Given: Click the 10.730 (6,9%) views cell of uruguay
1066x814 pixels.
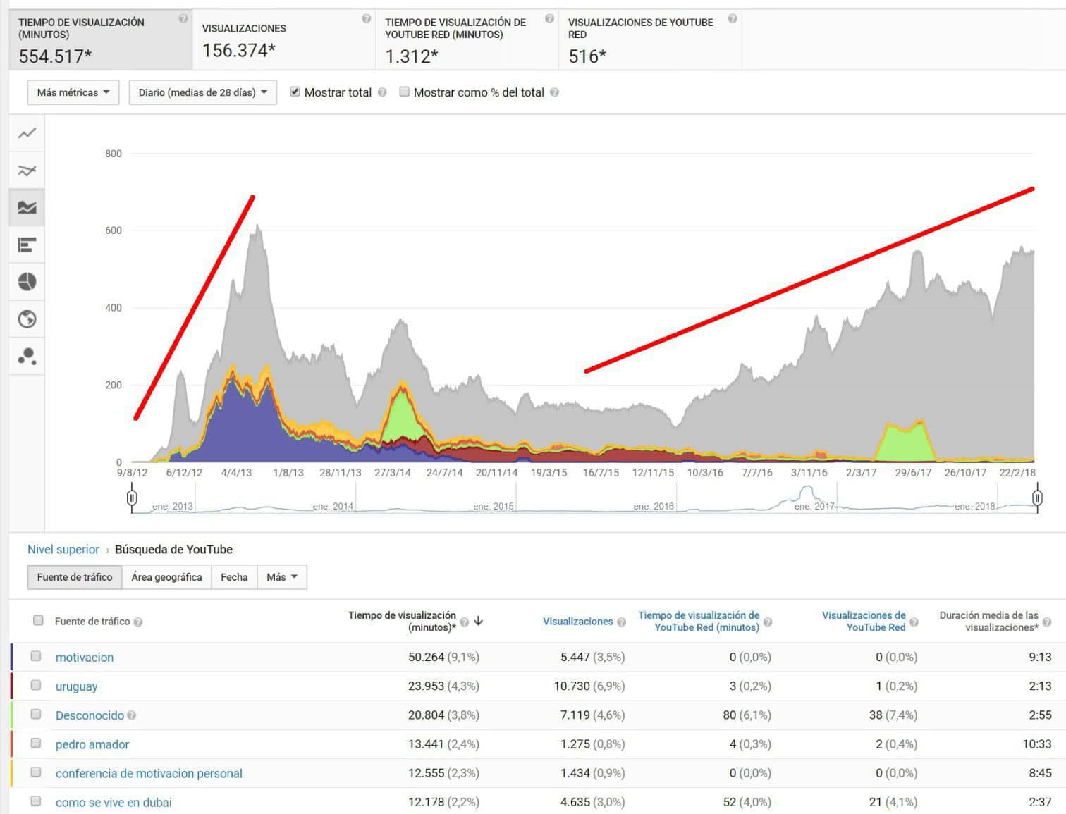Looking at the screenshot, I should coord(589,686).
